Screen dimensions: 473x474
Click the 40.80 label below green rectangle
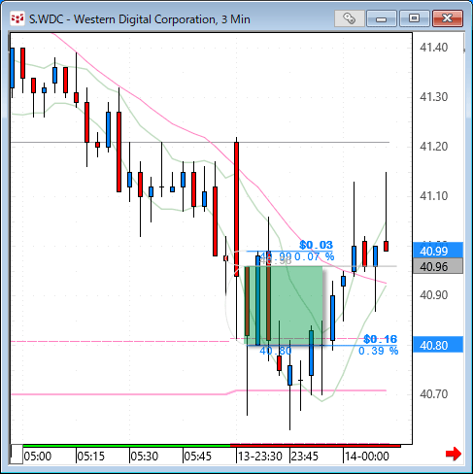point(275,351)
